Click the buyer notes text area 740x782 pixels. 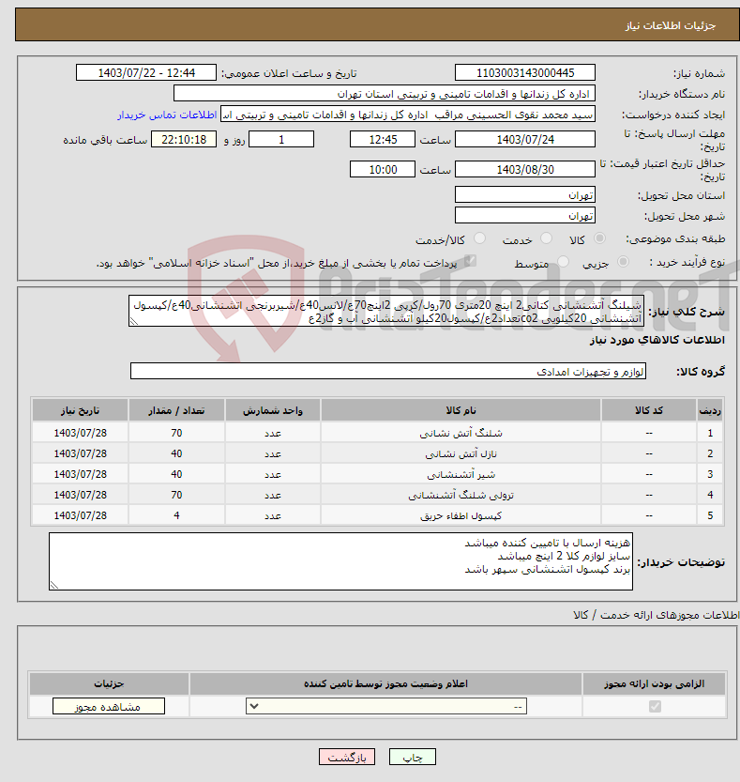click(x=340, y=561)
